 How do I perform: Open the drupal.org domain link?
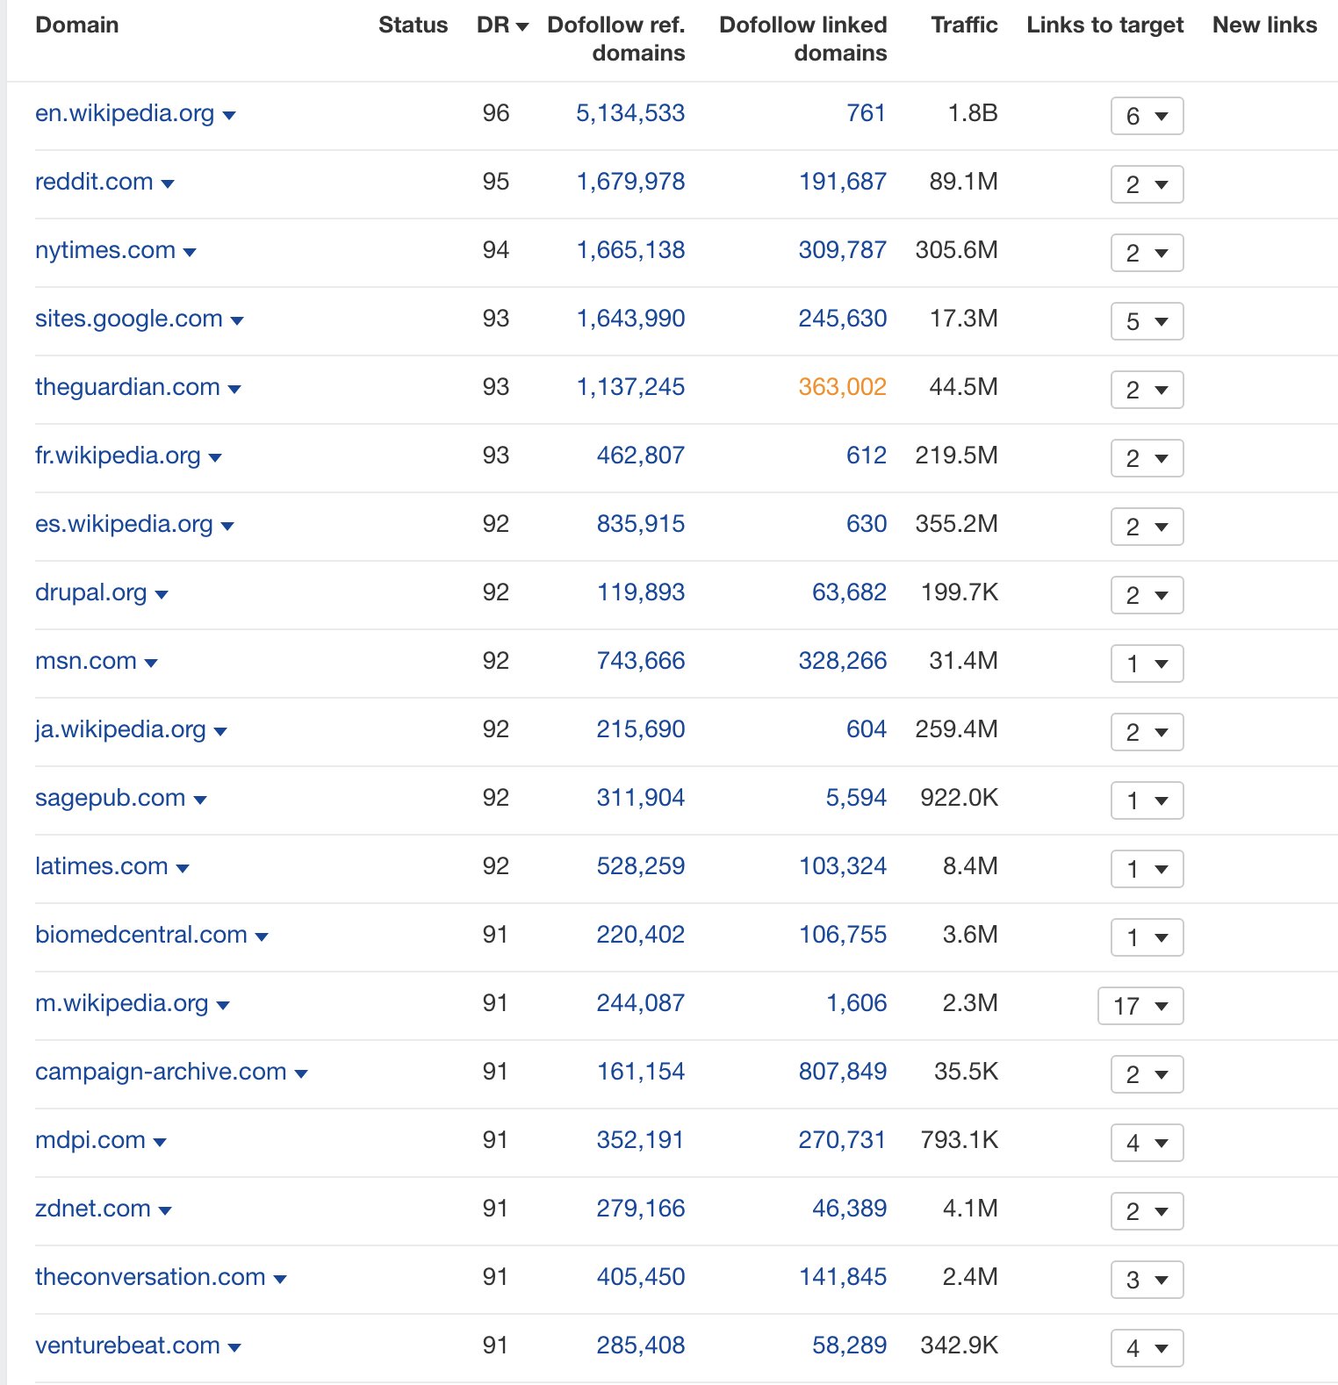91,592
